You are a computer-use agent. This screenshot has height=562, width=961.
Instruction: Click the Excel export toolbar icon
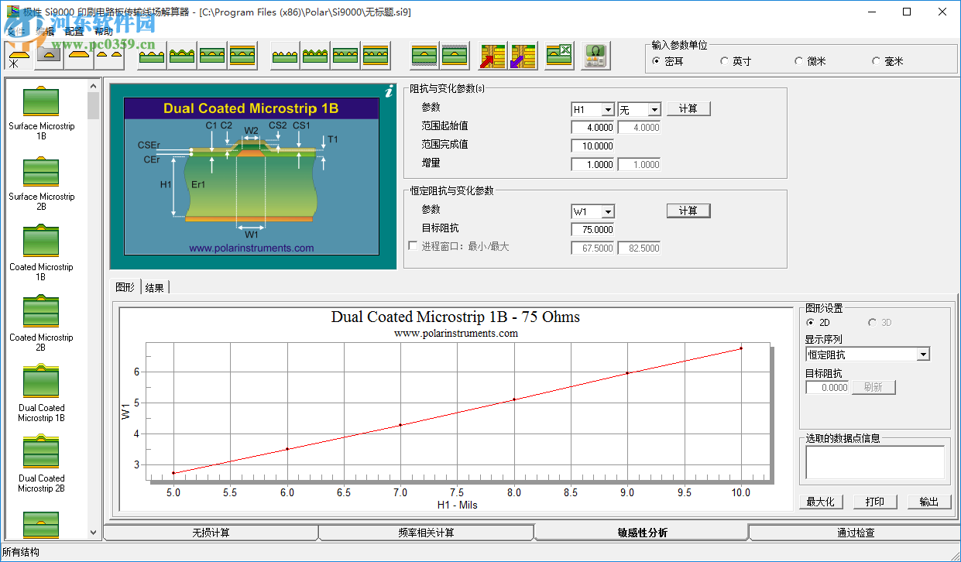coord(557,55)
